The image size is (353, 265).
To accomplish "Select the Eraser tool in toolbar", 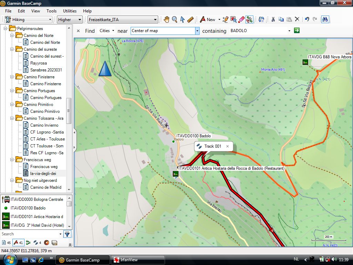I will point(241,20).
